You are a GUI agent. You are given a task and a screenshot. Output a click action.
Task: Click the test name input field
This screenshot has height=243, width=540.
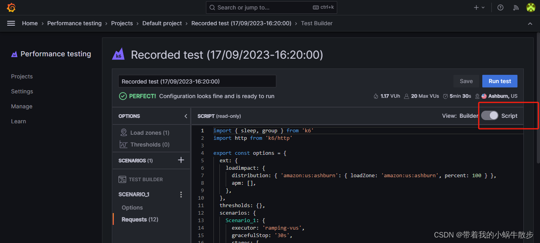(x=197, y=82)
